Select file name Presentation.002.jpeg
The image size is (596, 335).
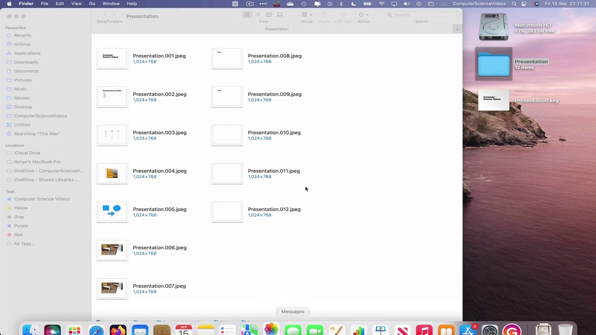pyautogui.click(x=160, y=94)
